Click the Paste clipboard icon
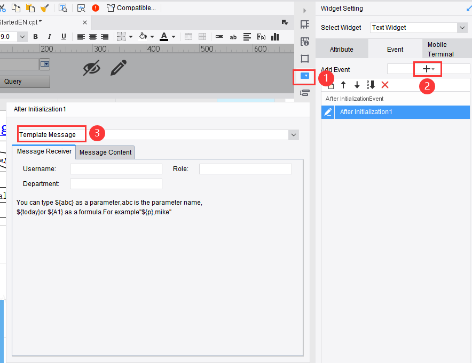The height and width of the screenshot is (363, 472). (x=30, y=8)
